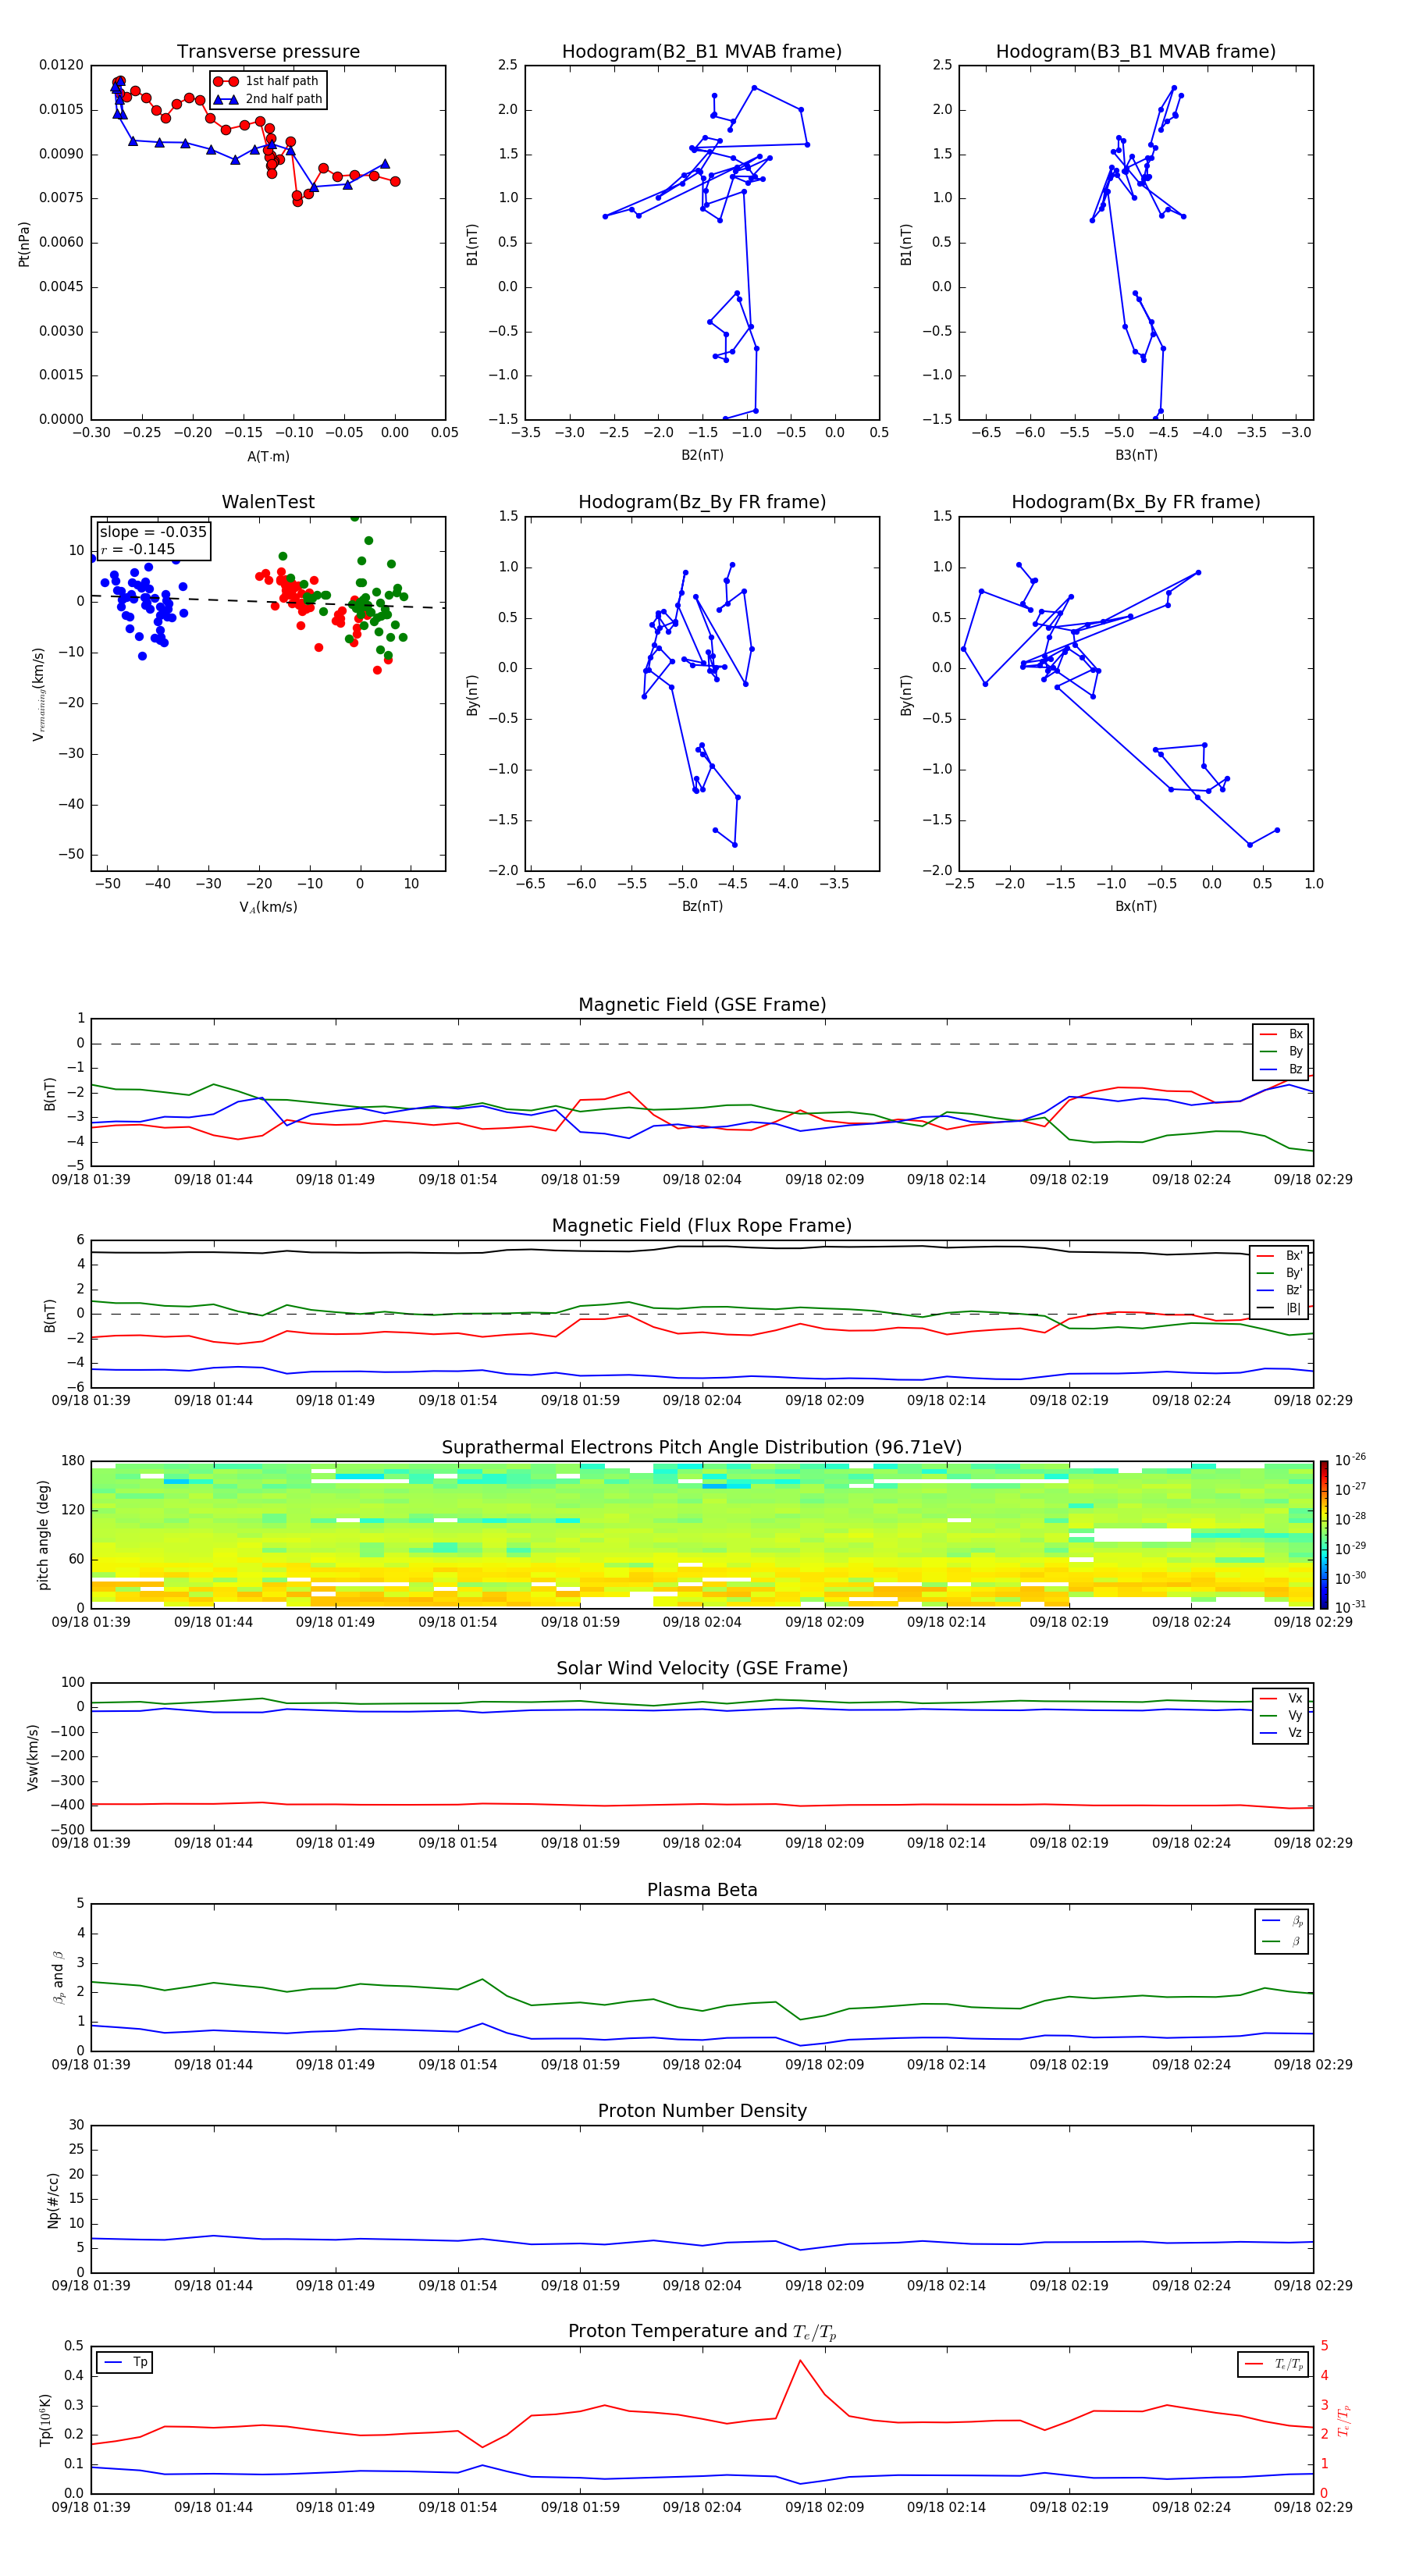This screenshot has width=1405, height=2576.
Task: Select |B| entry in Flux Rope legend
Action: point(1280,1308)
